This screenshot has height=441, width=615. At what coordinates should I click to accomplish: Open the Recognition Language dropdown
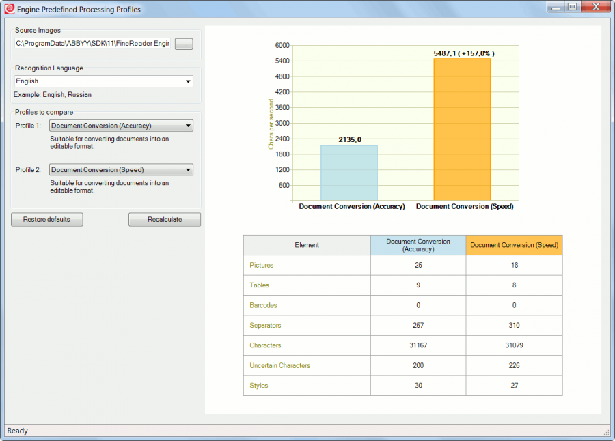(104, 81)
